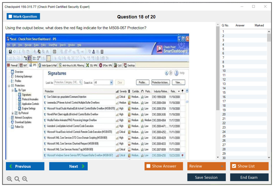Collapse the Protections tree node
Screen dimensions: 275x188
[9, 86]
